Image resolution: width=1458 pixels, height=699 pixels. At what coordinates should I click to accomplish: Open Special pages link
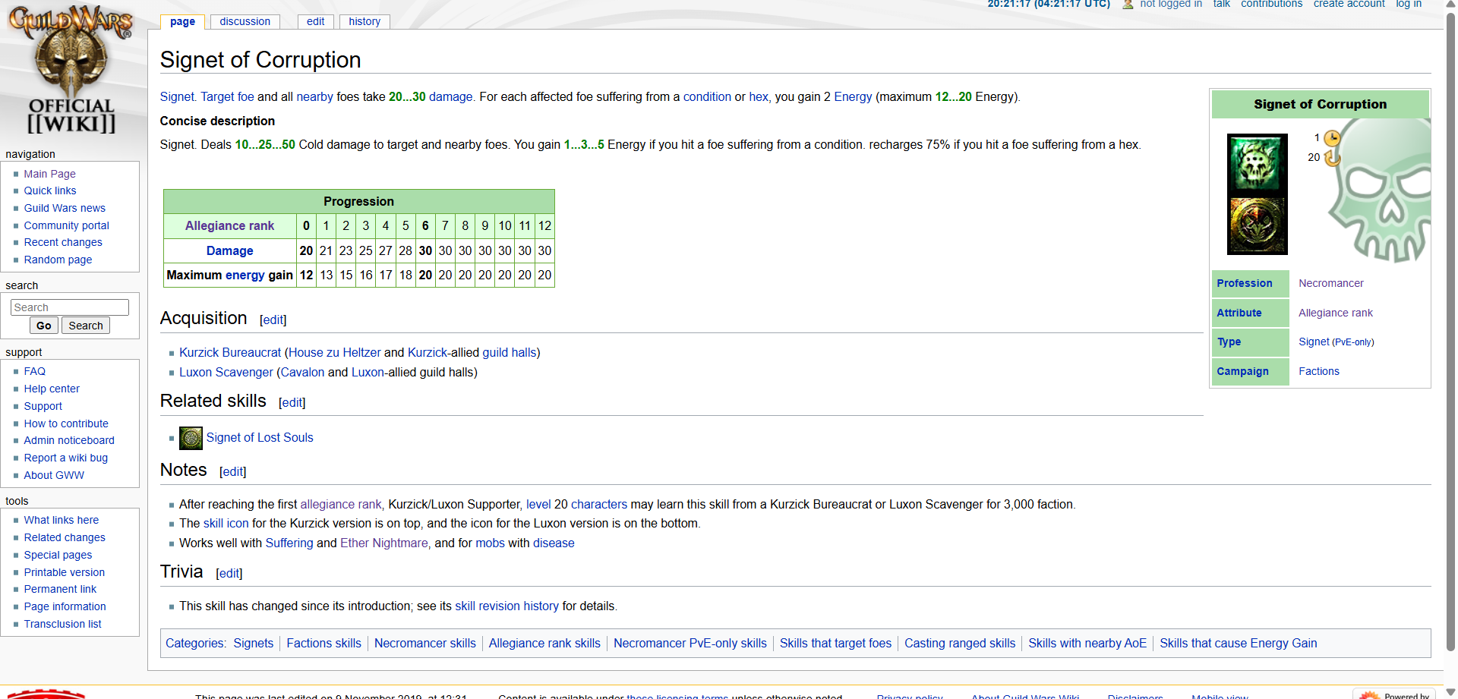(58, 555)
